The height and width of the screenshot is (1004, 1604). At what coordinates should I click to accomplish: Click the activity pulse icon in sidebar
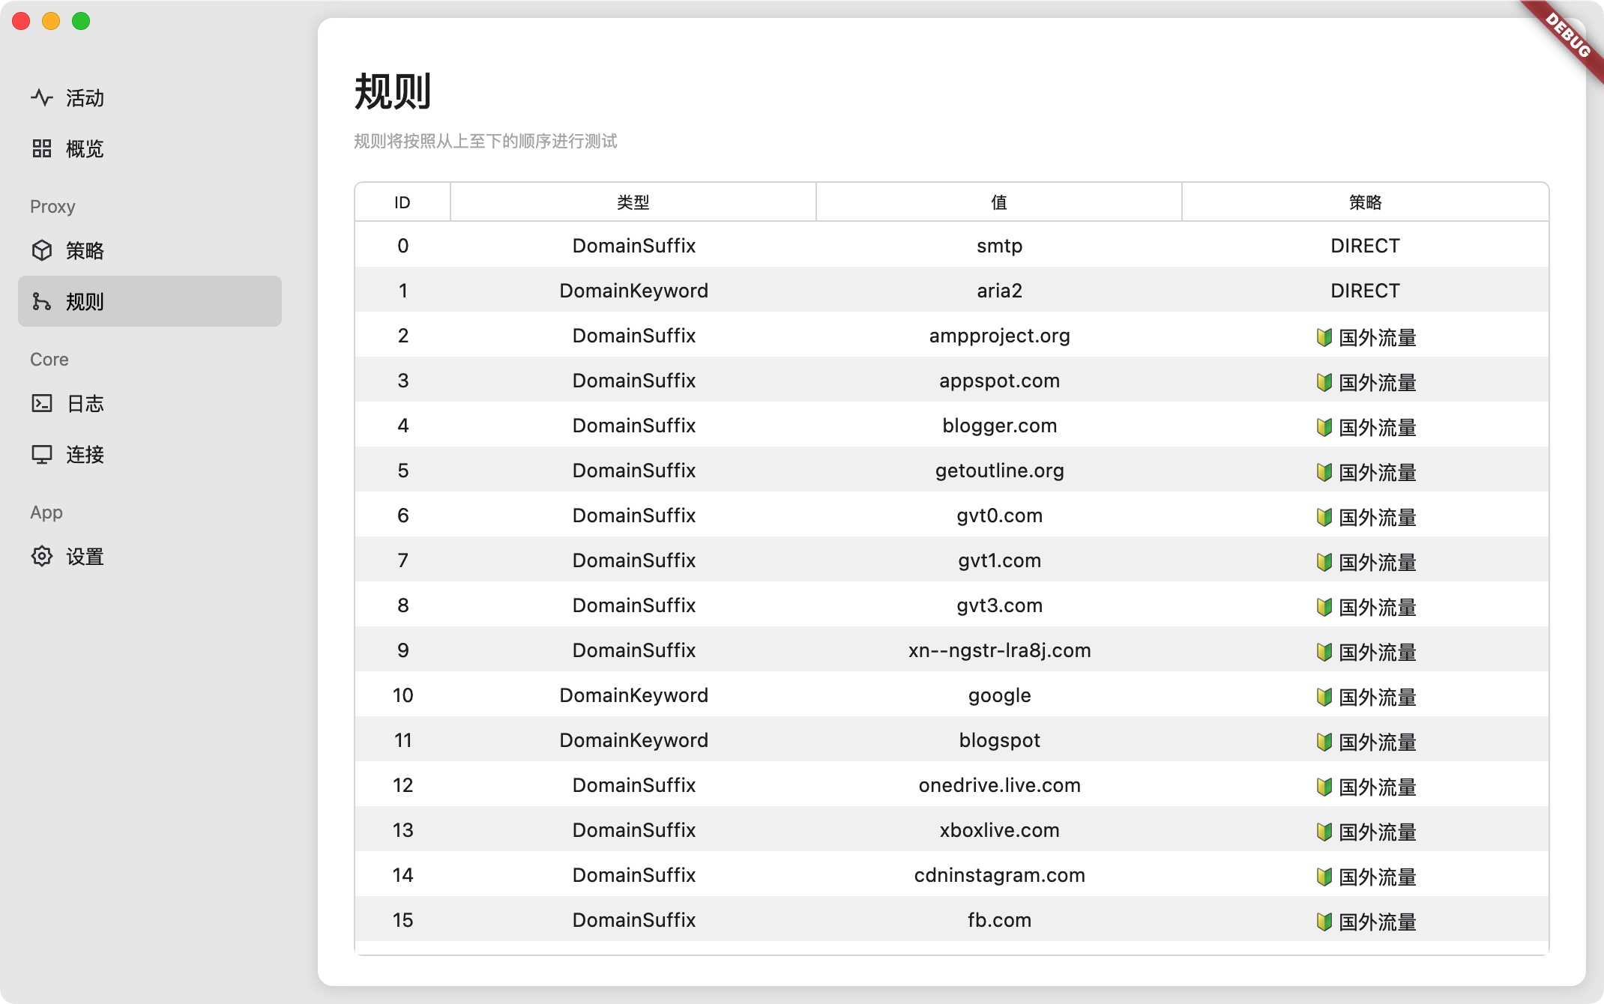pos(42,97)
